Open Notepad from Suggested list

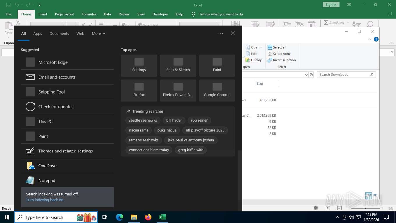pos(67,180)
